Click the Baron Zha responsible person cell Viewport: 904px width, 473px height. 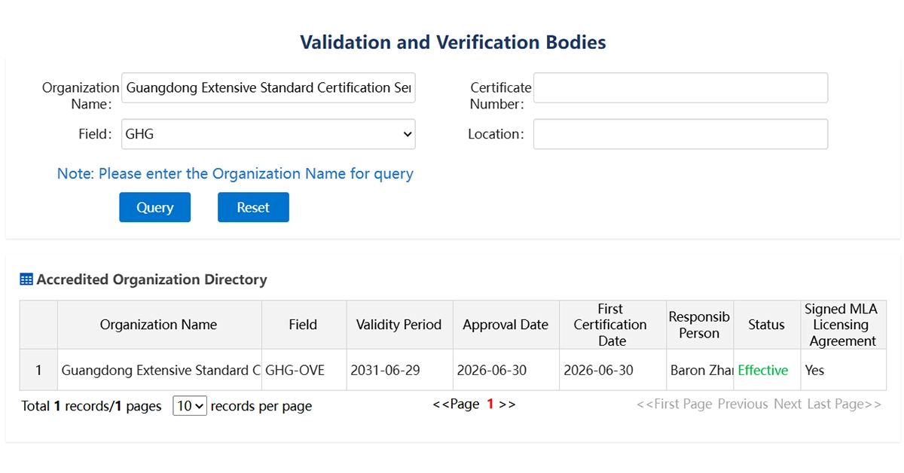click(x=700, y=370)
